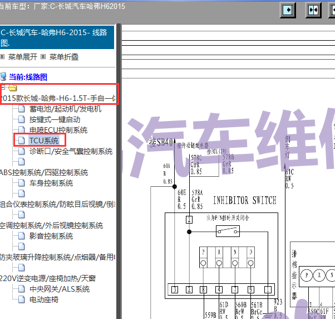335x319 pixels.
Task: Click the 当前:线路图 heading link
Action: click(28, 77)
